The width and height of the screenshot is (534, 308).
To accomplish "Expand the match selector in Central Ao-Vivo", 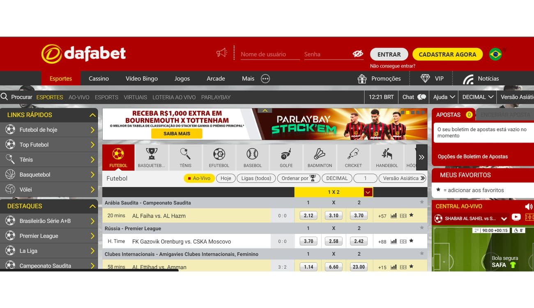I will point(504,218).
